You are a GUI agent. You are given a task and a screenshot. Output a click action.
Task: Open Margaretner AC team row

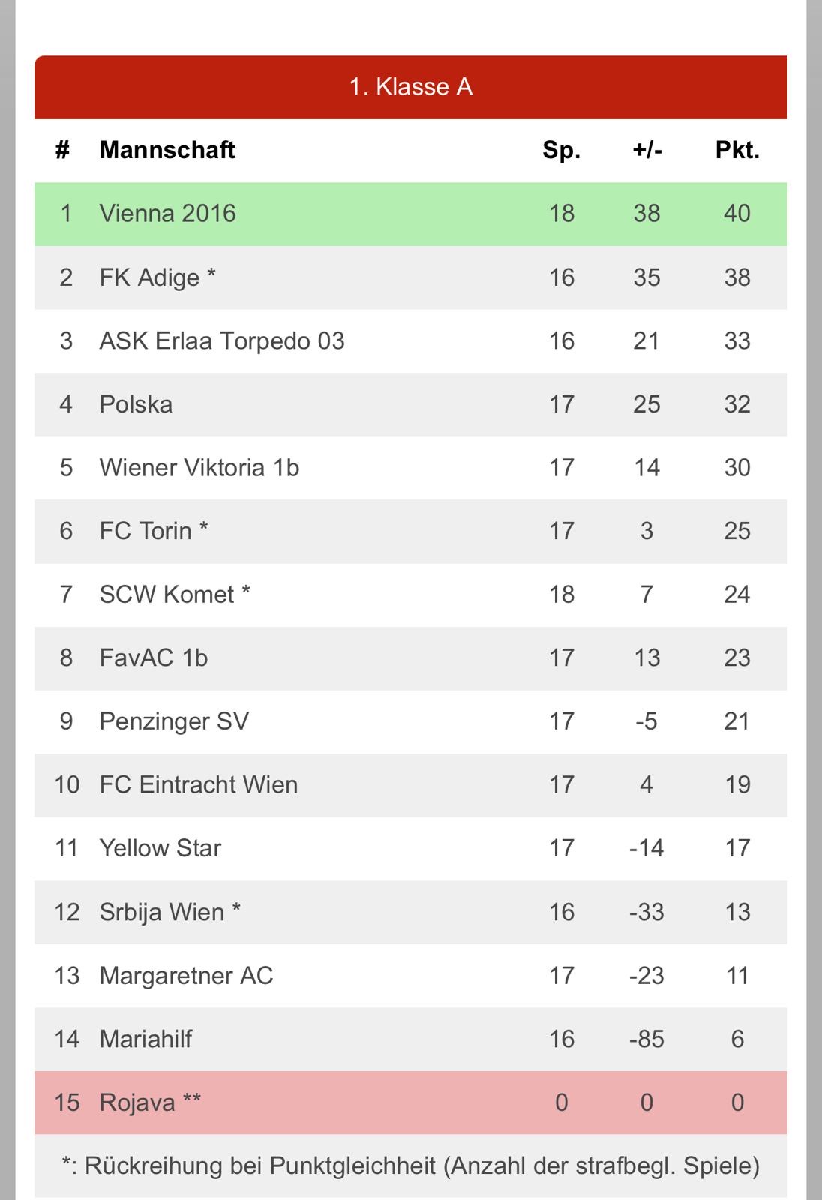coord(411,976)
